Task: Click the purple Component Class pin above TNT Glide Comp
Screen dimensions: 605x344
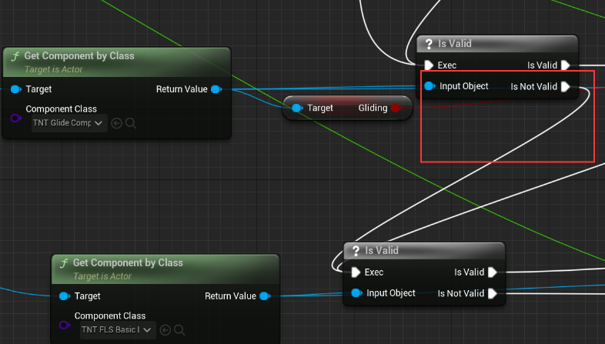Action: tap(15, 118)
